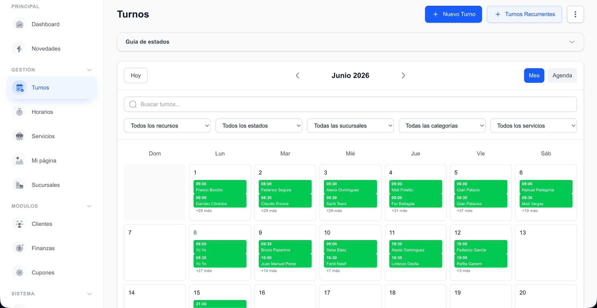Go to next month arrow
The height and width of the screenshot is (308, 597).
pyautogui.click(x=403, y=75)
